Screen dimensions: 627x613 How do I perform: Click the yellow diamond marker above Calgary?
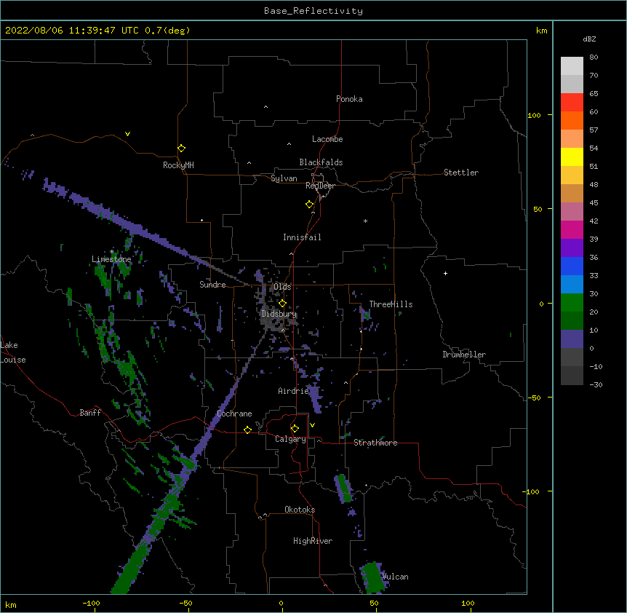(x=295, y=429)
